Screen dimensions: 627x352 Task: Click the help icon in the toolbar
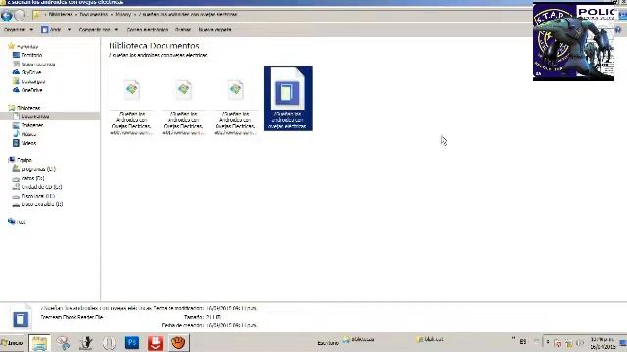click(x=618, y=30)
